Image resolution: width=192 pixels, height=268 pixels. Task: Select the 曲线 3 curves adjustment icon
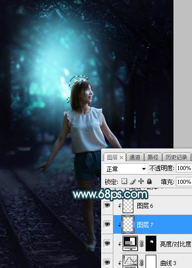pos(130,262)
